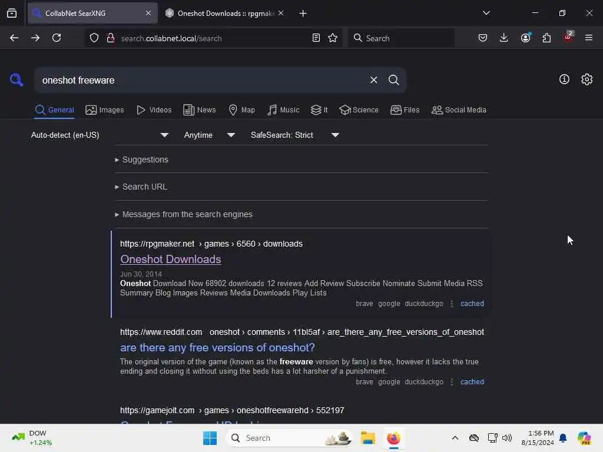Open Firefox application menu

click(589, 38)
